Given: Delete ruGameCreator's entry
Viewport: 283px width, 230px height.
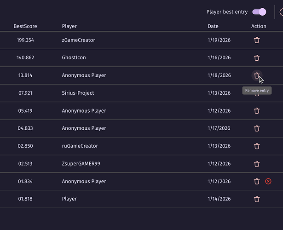Looking at the screenshot, I should click(x=257, y=146).
